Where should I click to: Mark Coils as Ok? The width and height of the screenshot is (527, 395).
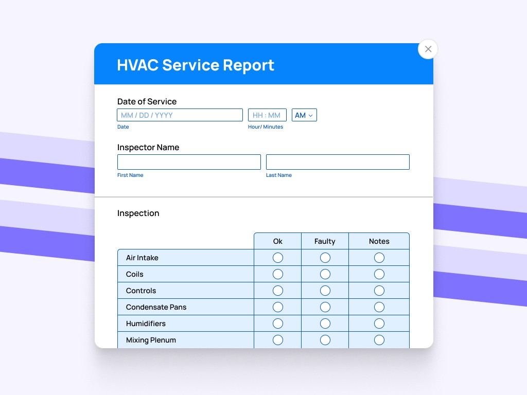[277, 274]
